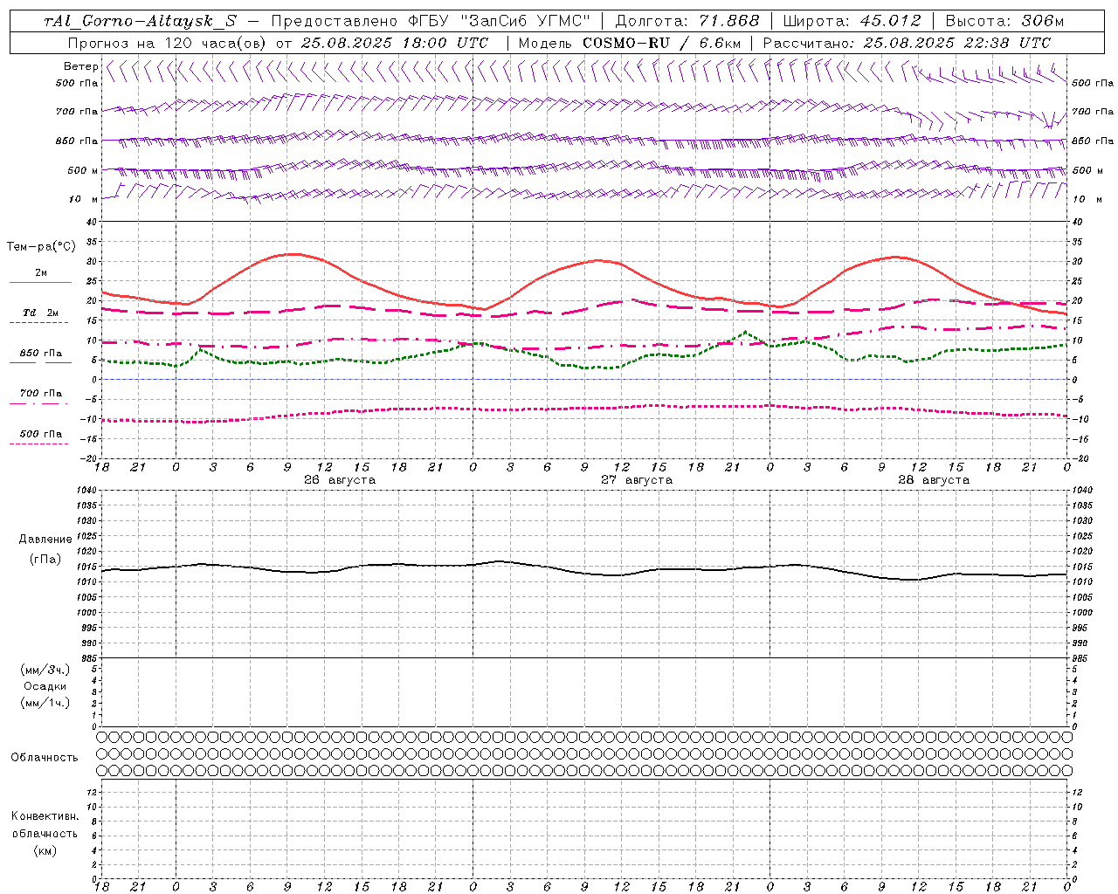This screenshot has width=1118, height=894.
Task: Select the Рассчитано: 25.08.2025 22:38 UTC text
Action: [907, 43]
